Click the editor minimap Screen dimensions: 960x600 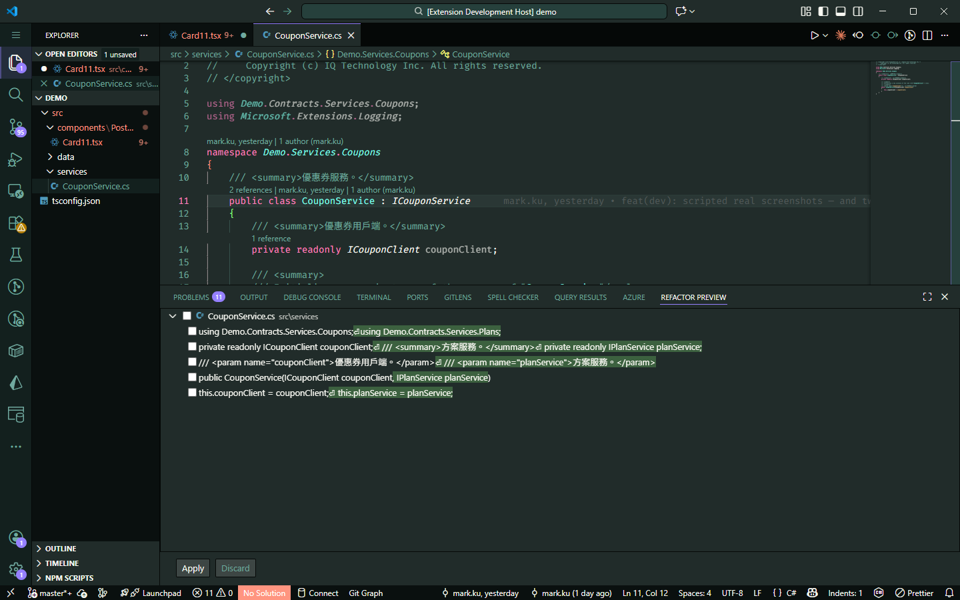911,172
